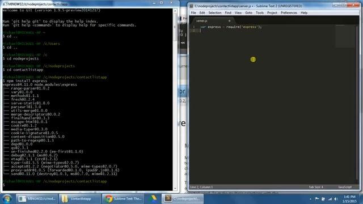363x204 pixels.
Task: Click the "escape-html@1.0.1" entry
Action: coord(29,122)
